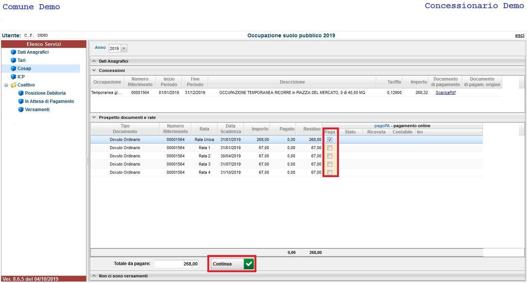
Task: Click the Descrizione column header
Action: point(292,82)
